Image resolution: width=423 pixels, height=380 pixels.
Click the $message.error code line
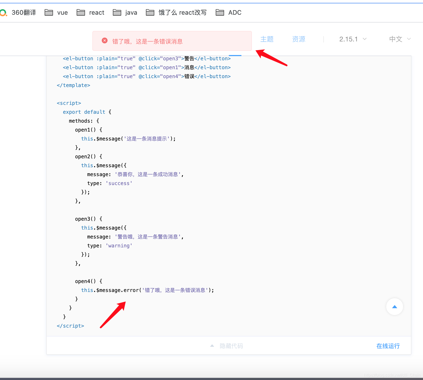147,290
